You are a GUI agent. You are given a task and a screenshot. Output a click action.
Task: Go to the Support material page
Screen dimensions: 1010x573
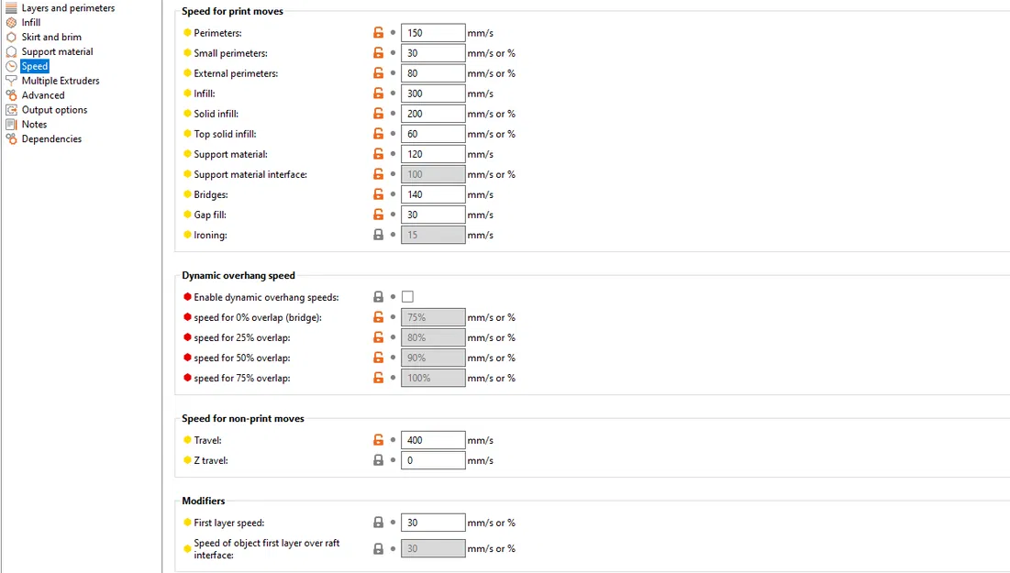tap(57, 52)
